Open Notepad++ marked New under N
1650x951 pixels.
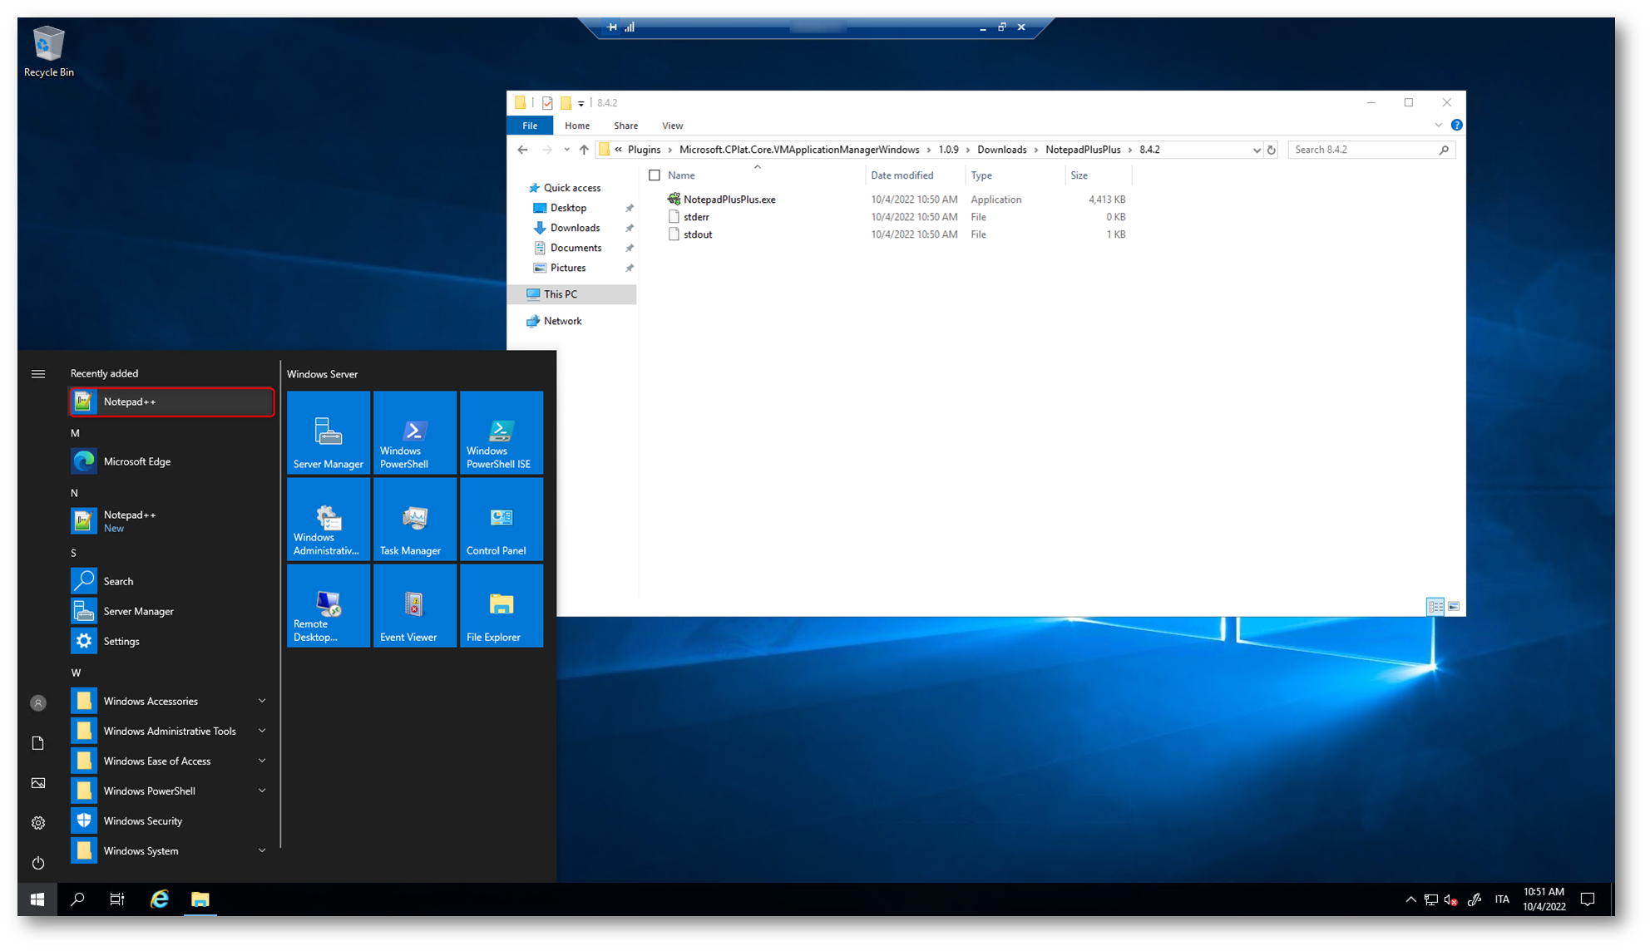coord(171,521)
